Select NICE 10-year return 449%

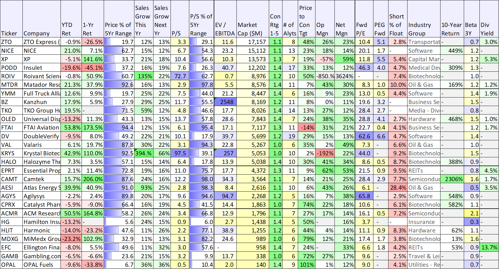point(452,51)
